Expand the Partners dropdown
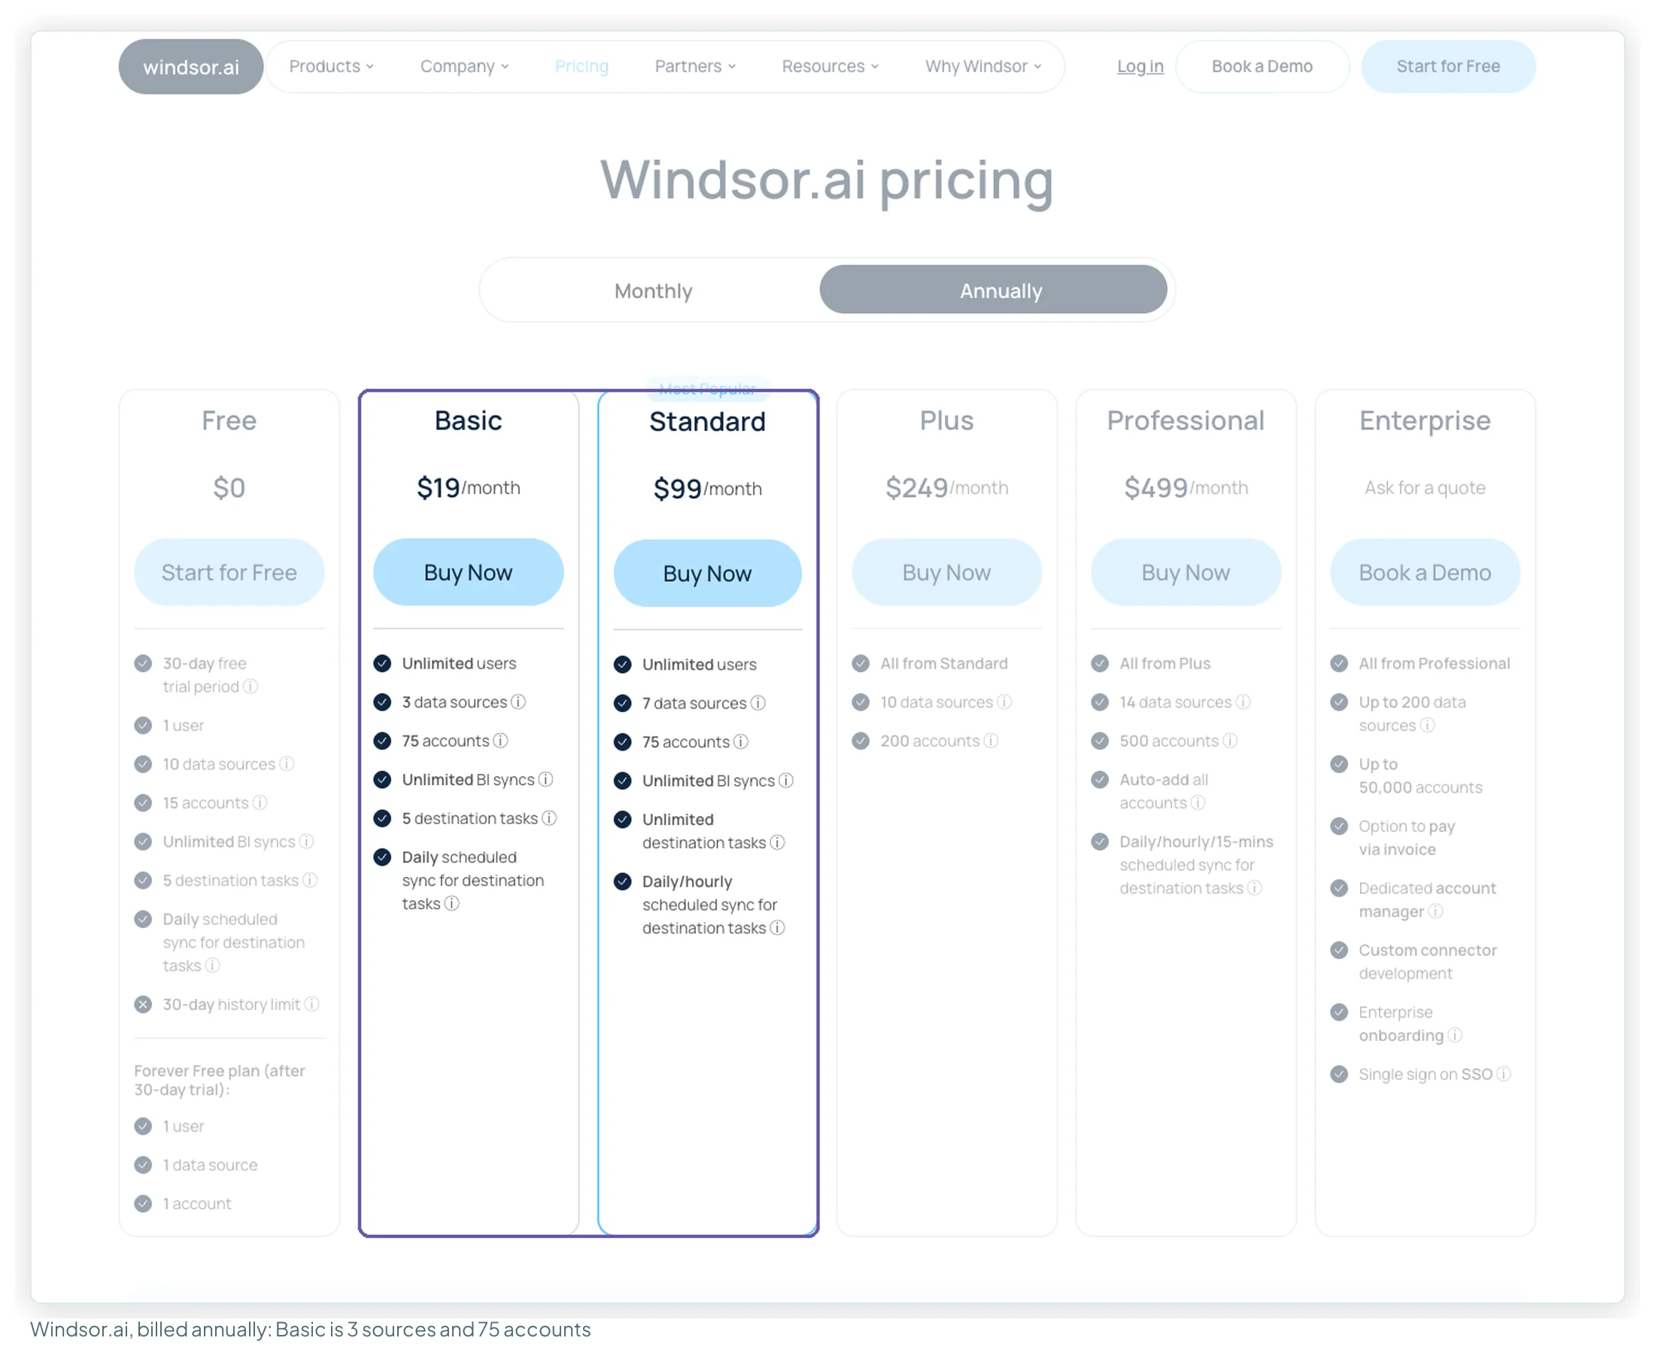 tap(695, 66)
